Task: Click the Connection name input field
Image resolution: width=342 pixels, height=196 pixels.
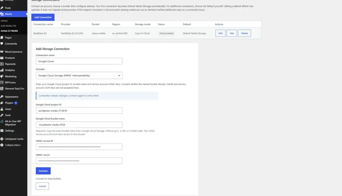Action: [x=79, y=61]
